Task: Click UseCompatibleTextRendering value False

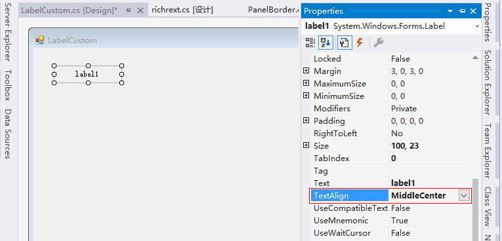Action: coord(400,208)
